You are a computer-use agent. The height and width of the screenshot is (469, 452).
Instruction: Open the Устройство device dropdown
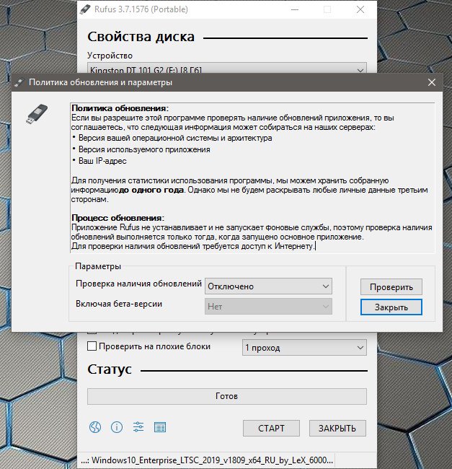pyautogui.click(x=227, y=69)
